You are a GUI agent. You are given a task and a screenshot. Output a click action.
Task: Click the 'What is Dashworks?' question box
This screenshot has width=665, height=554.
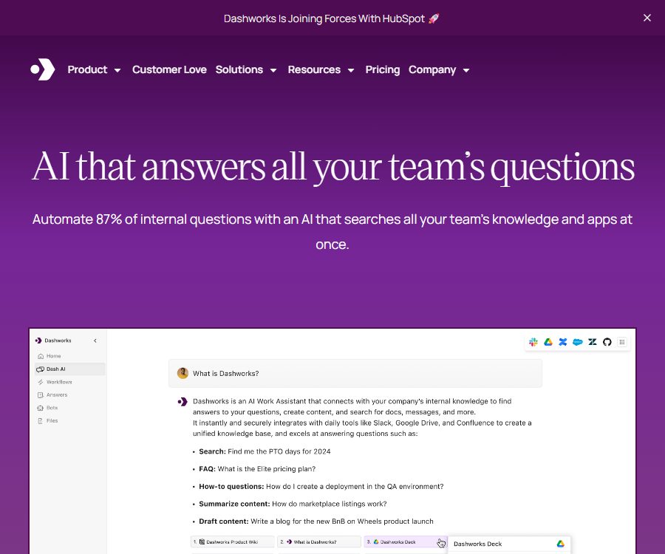[x=355, y=373]
